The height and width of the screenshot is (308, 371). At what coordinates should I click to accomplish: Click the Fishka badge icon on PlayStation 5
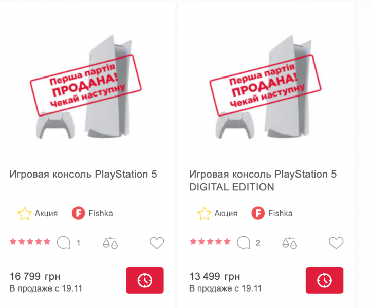(x=78, y=213)
